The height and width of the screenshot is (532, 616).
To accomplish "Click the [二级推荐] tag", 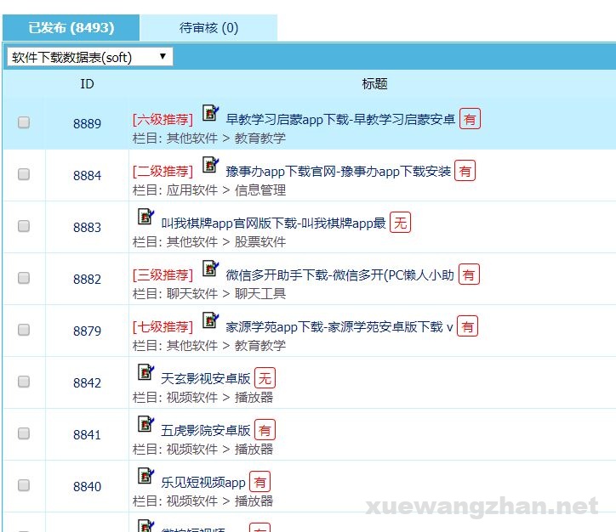I will (x=163, y=171).
